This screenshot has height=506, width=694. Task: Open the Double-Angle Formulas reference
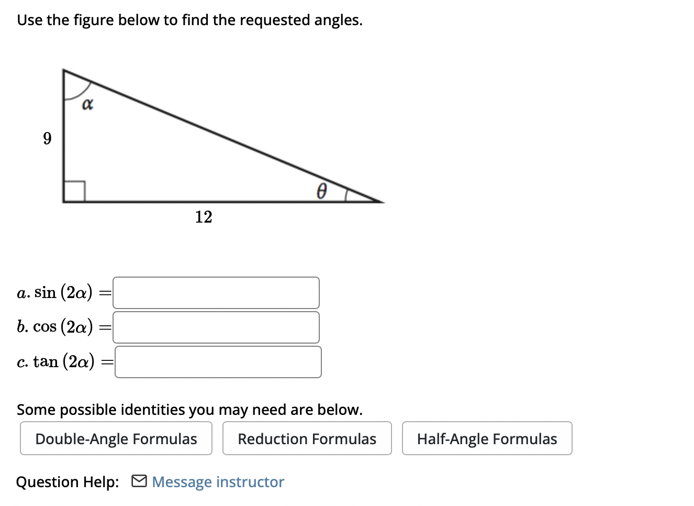click(x=116, y=438)
